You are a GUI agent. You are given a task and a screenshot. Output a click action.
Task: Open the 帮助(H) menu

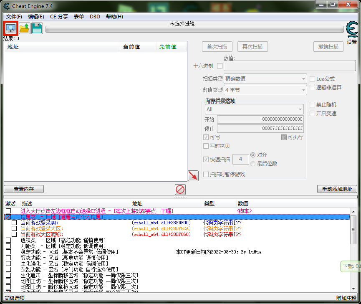114,17
